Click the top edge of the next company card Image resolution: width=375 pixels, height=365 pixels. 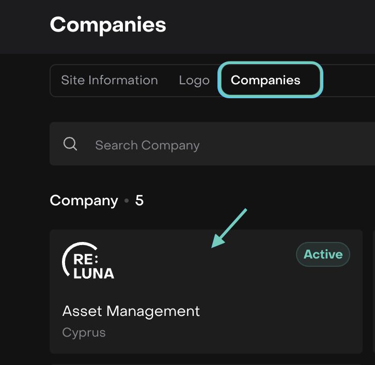pos(207,363)
